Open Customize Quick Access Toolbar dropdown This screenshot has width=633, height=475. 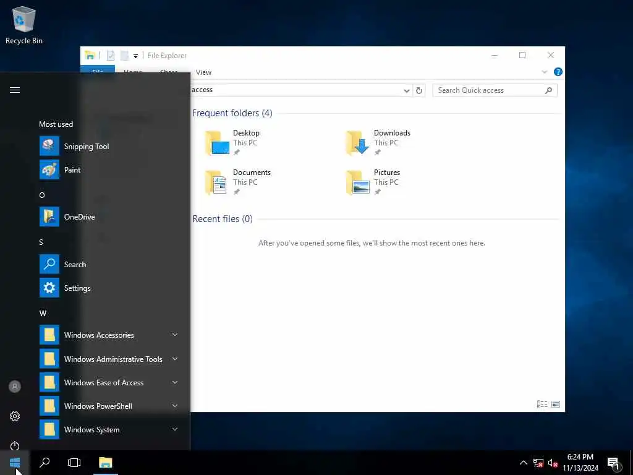click(x=135, y=56)
